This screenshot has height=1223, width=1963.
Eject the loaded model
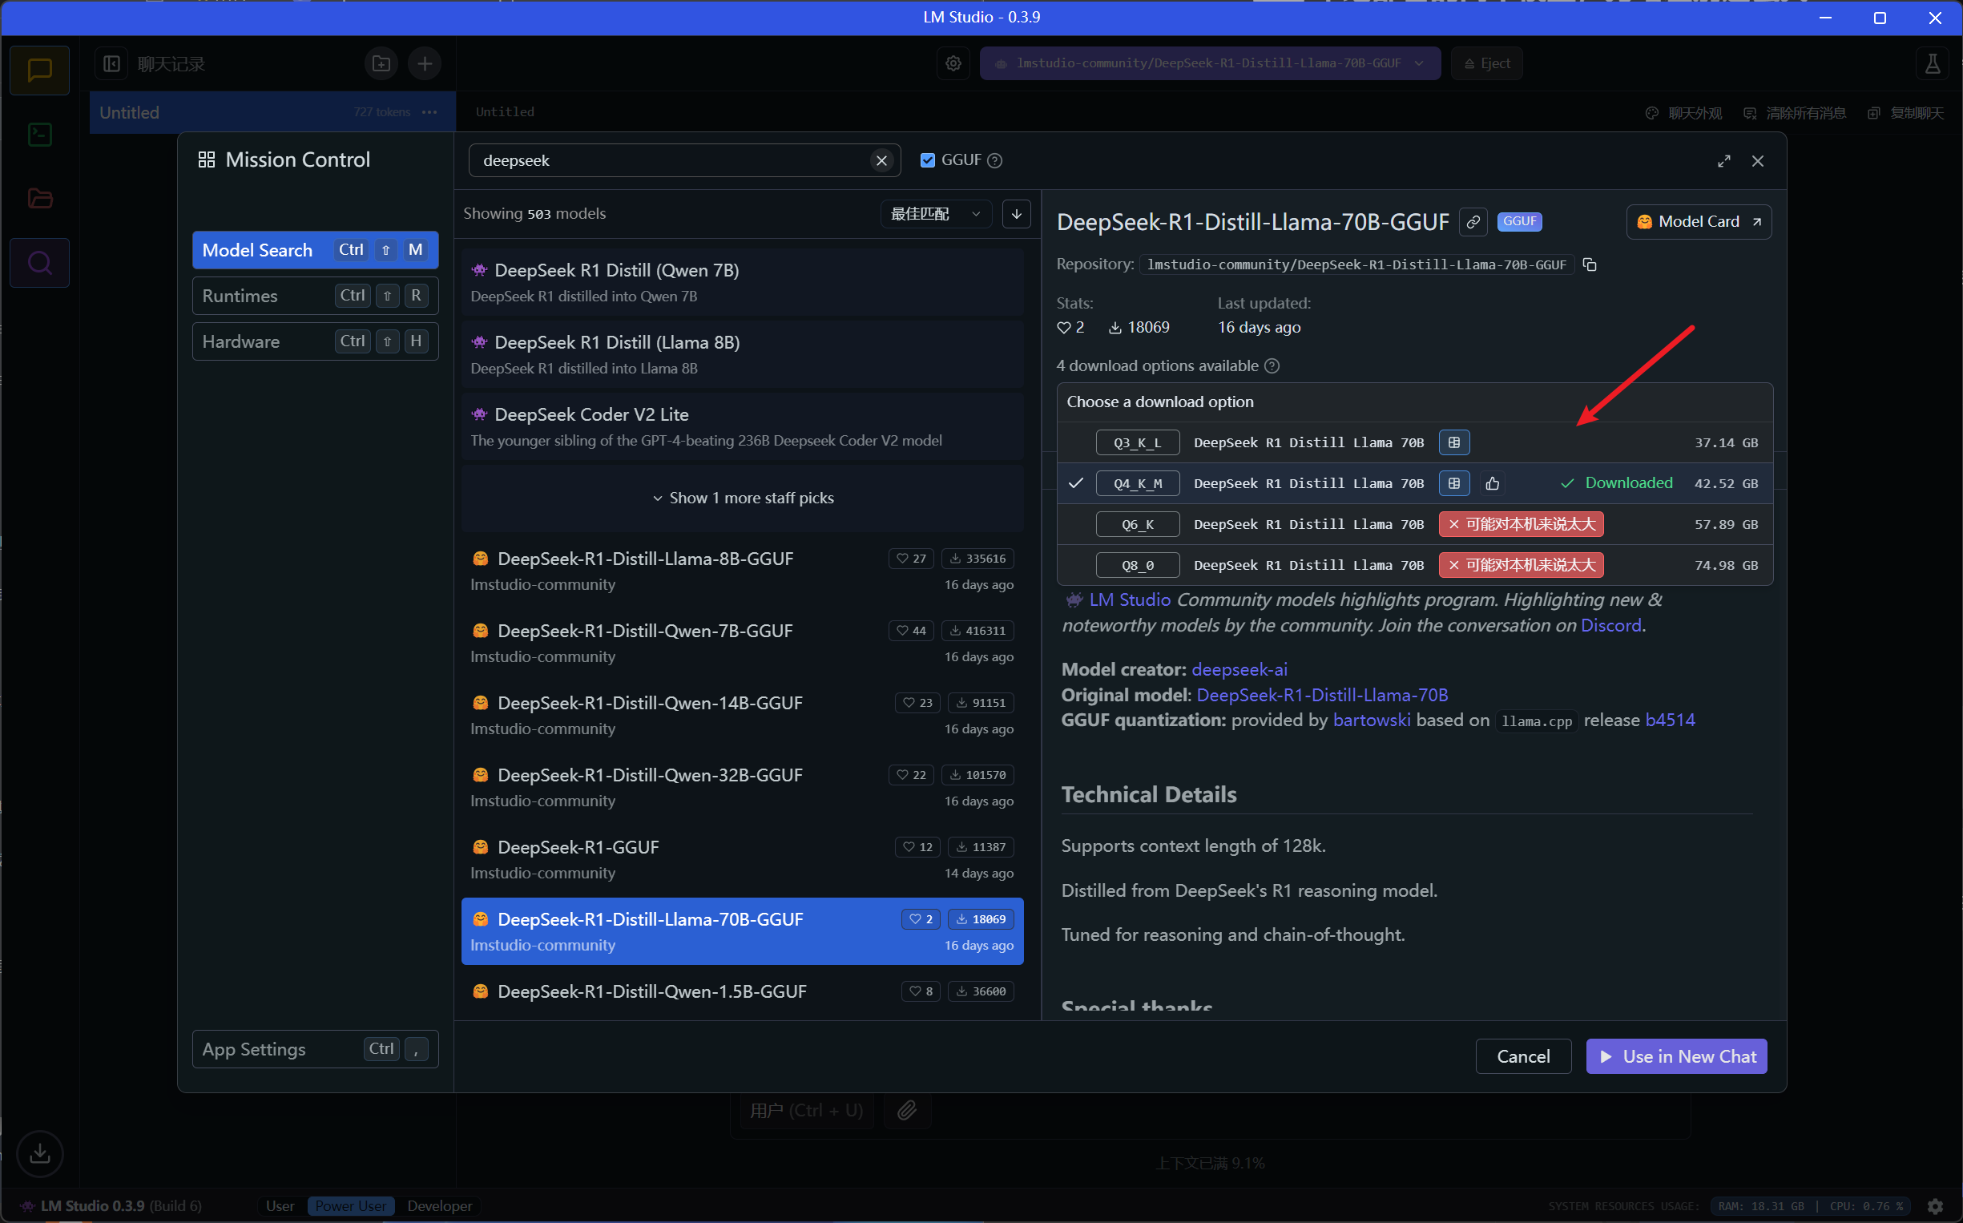pyautogui.click(x=1487, y=63)
